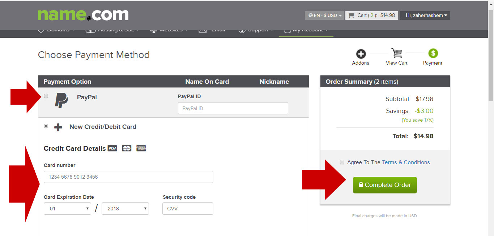Image resolution: width=494 pixels, height=236 pixels.
Task: Open the Websites navigation menu
Action: [x=169, y=30]
